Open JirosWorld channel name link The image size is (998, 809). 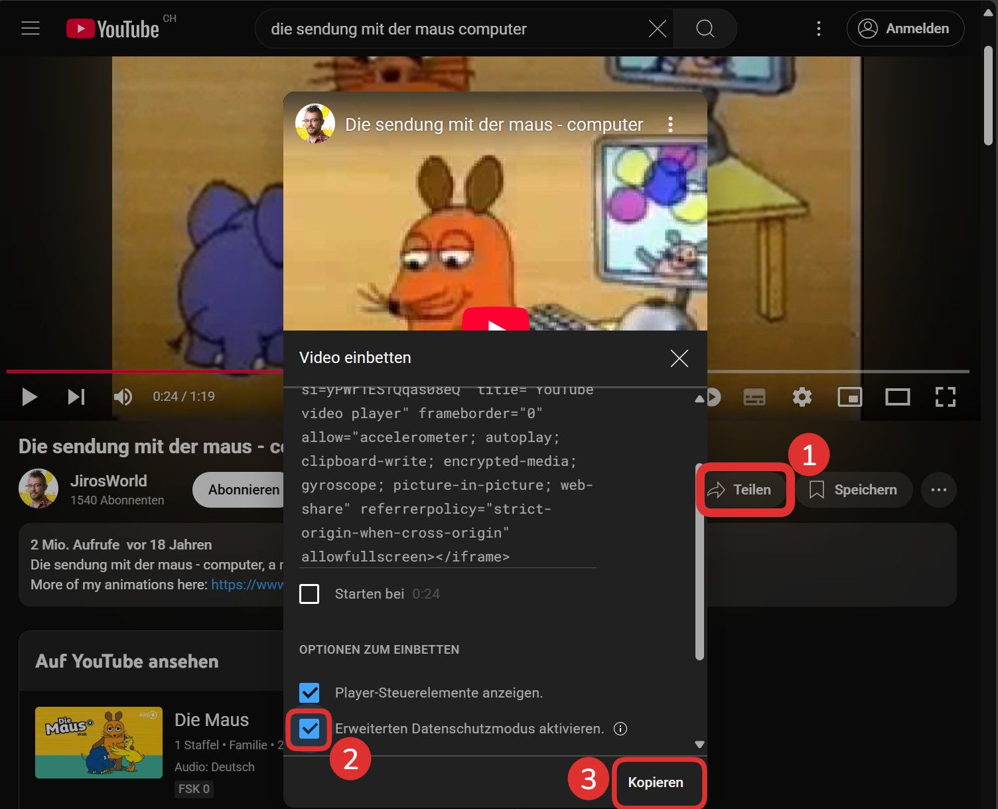pos(109,480)
